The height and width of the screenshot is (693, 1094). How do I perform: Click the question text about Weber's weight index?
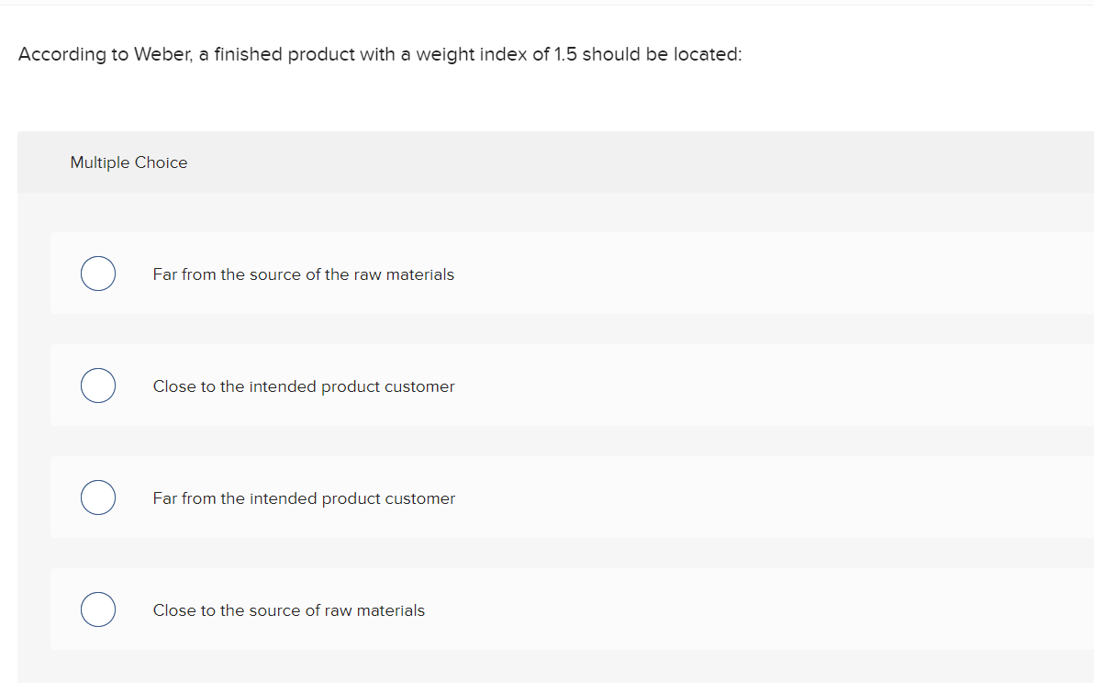click(x=381, y=54)
